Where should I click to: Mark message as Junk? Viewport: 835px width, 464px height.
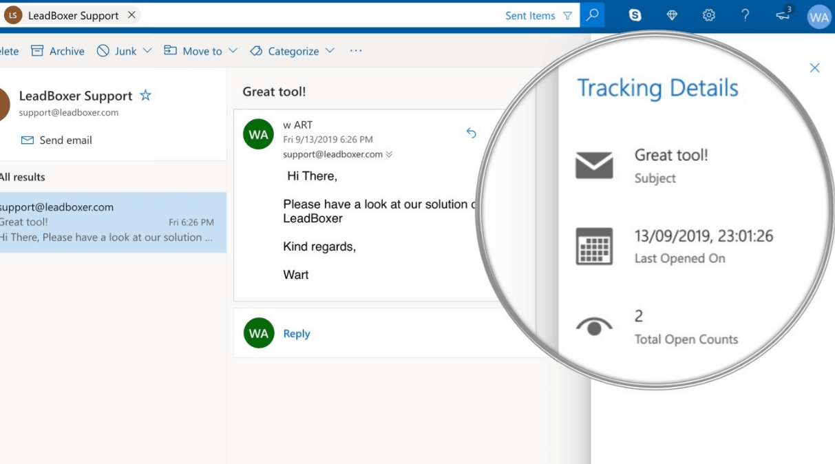pos(116,51)
